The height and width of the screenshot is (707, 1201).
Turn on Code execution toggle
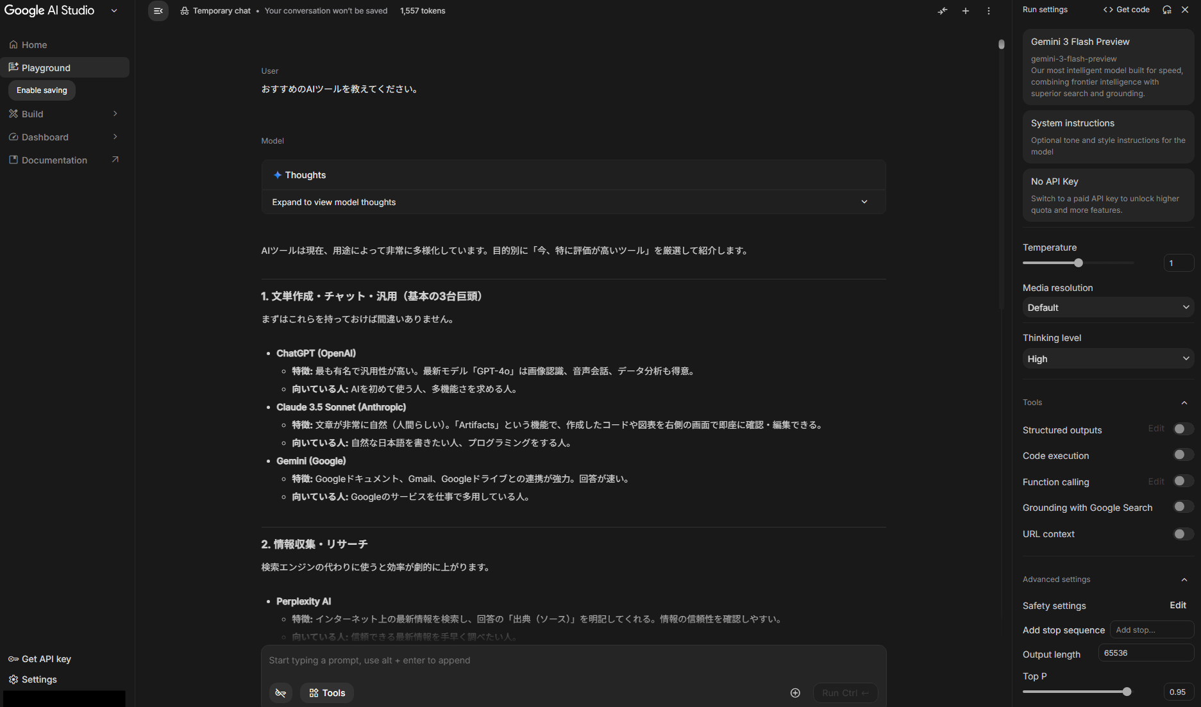coord(1182,455)
